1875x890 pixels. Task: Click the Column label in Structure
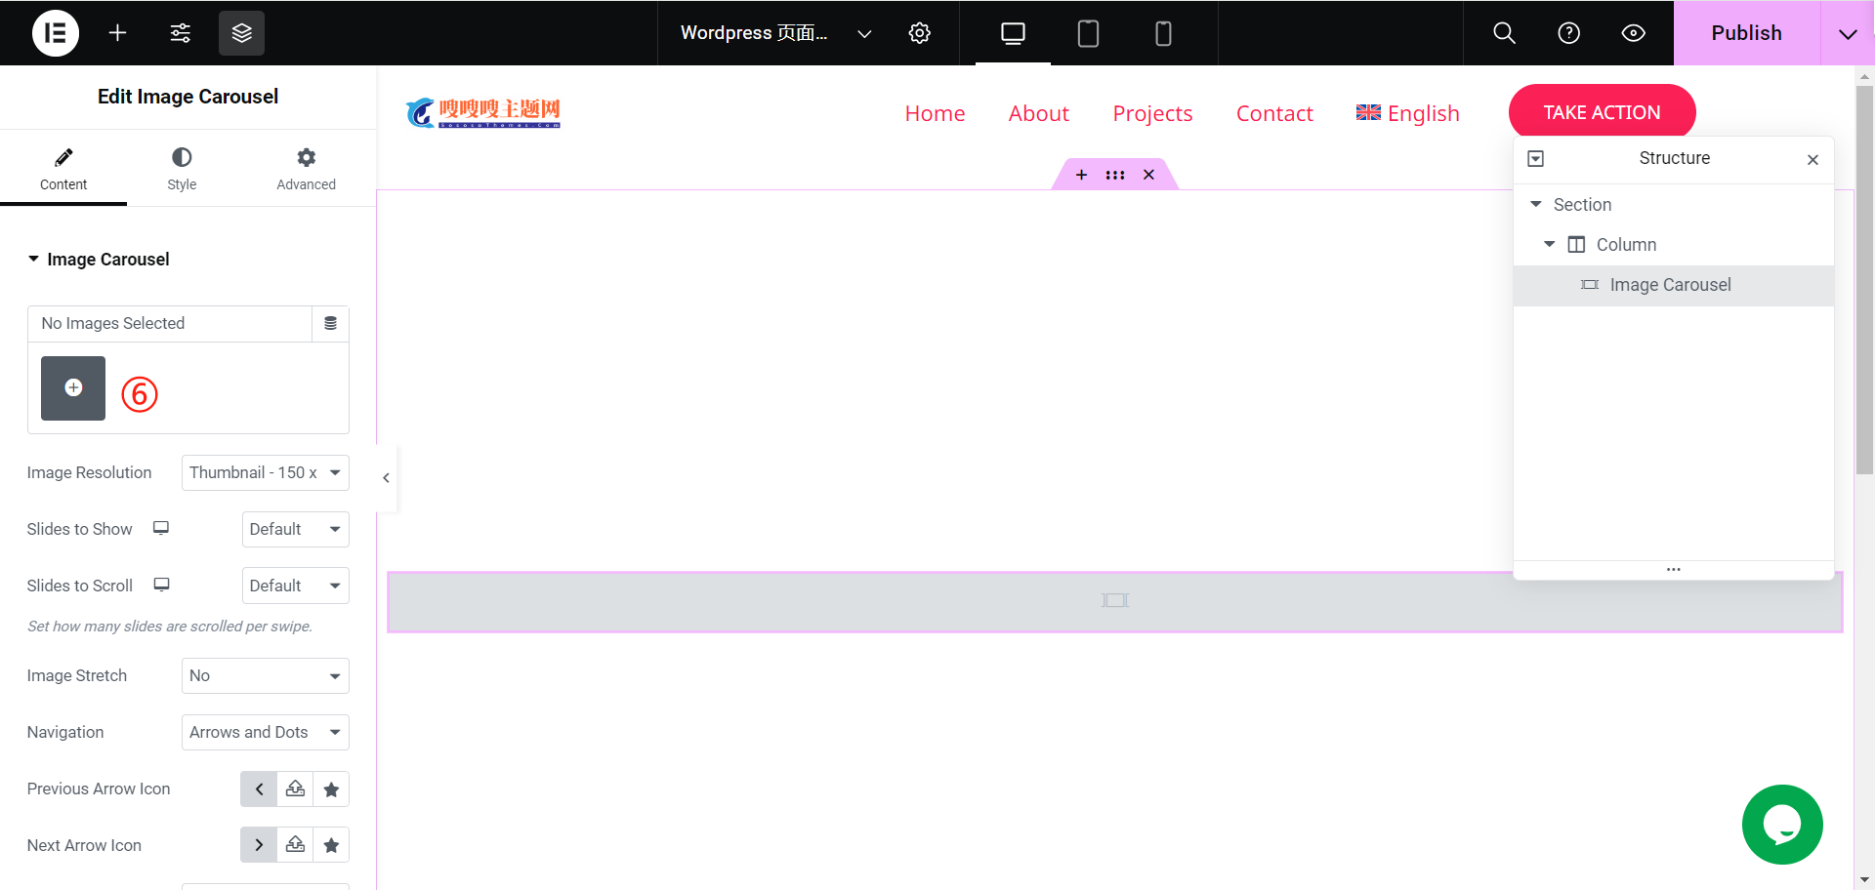point(1626,245)
